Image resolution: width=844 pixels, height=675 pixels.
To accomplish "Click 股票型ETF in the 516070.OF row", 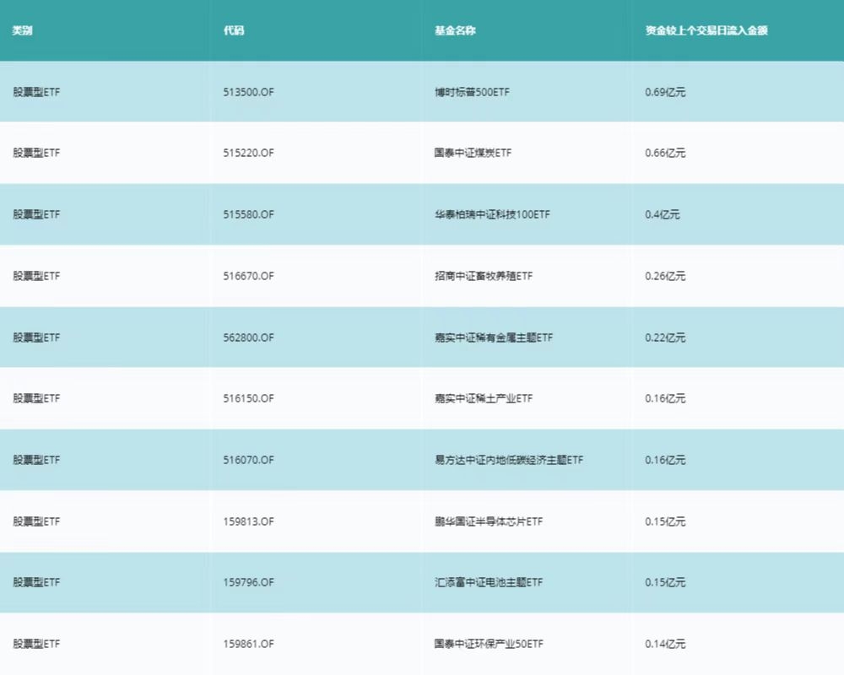I will [36, 460].
